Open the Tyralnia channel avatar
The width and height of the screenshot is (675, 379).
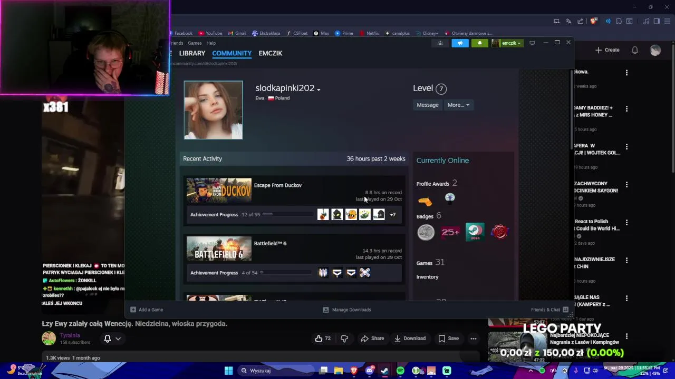point(49,338)
